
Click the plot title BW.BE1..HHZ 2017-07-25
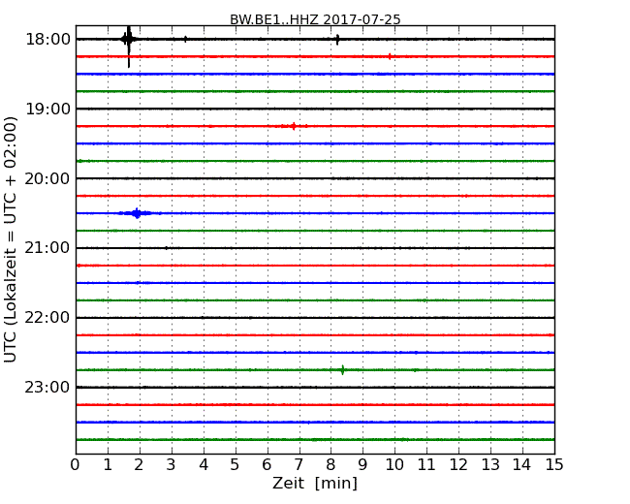(315, 19)
